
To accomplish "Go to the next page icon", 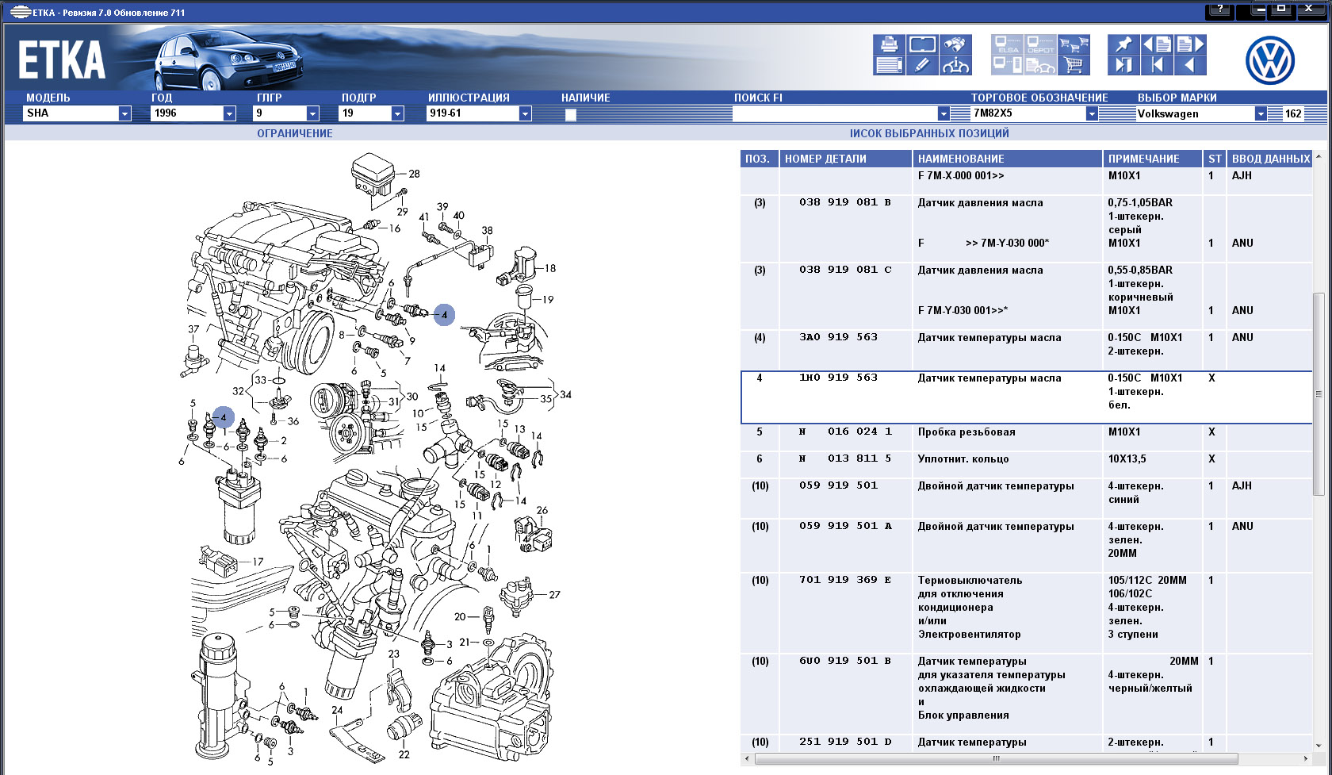I will coord(1190,44).
